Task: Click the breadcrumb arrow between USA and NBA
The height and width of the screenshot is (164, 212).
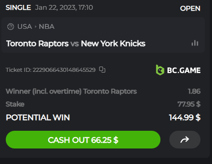Action: point(36,27)
